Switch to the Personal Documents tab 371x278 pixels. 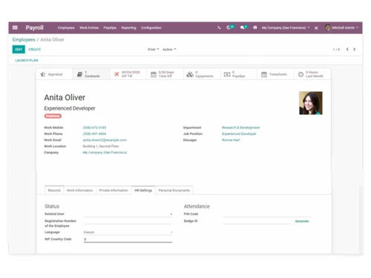coord(174,191)
